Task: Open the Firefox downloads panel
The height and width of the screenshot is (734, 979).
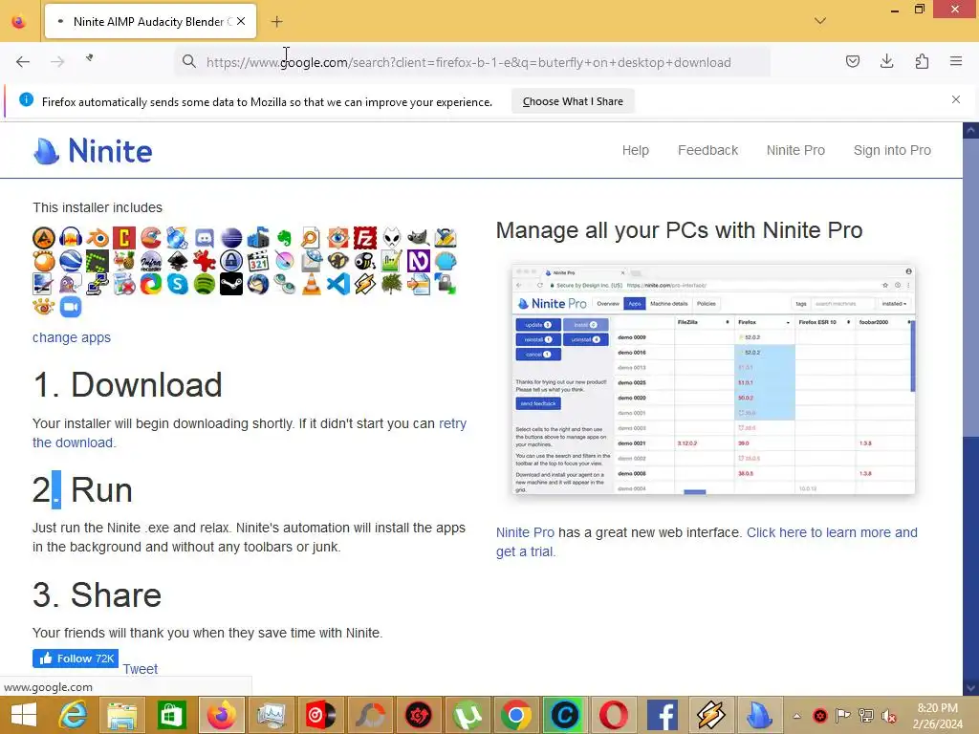Action: (x=886, y=61)
